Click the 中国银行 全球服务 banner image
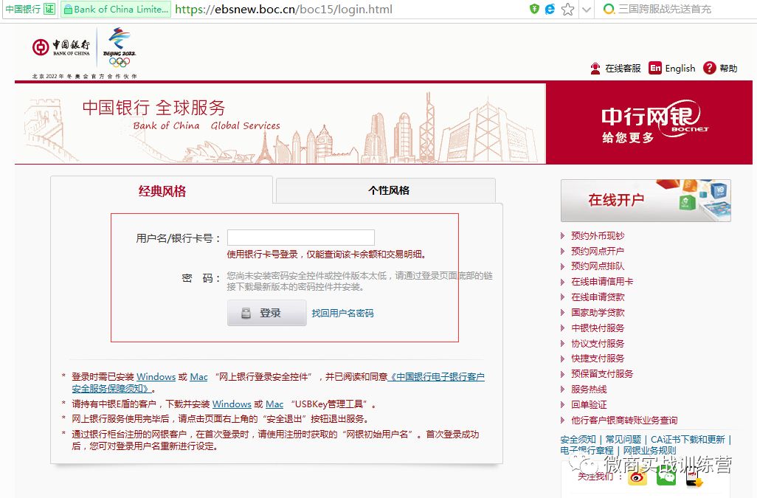 click(x=280, y=123)
